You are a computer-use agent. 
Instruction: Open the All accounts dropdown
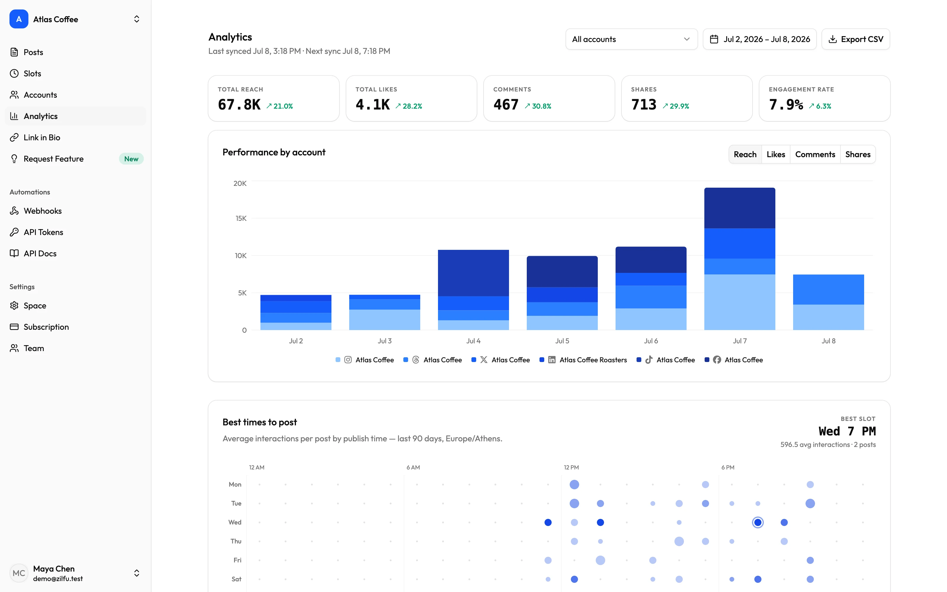tap(631, 39)
